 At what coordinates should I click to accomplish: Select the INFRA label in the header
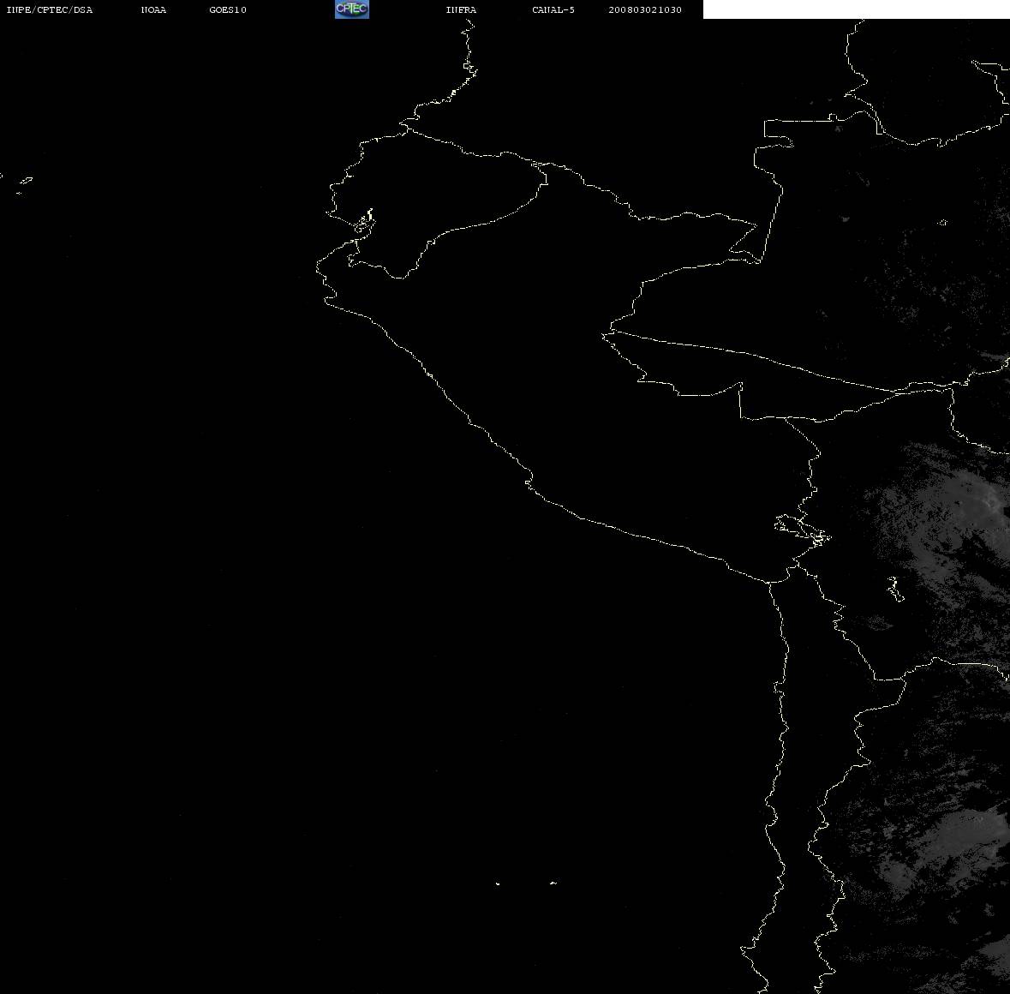pos(461,9)
